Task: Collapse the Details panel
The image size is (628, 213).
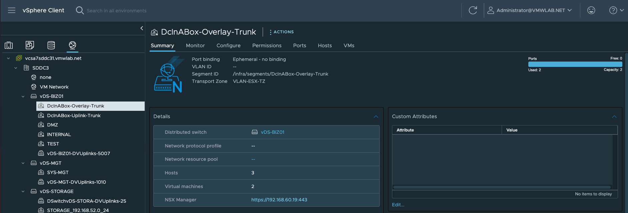Action: click(x=376, y=116)
